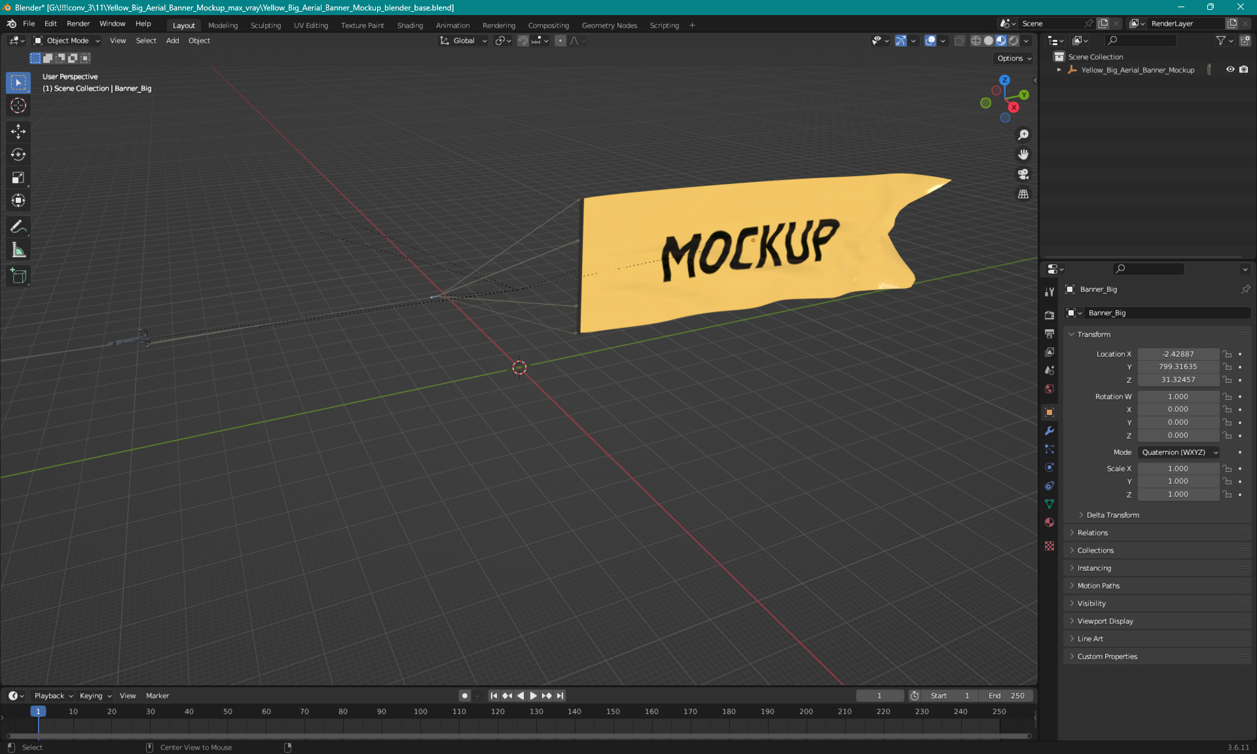
Task: Expand the Collections section
Action: [x=1095, y=550]
